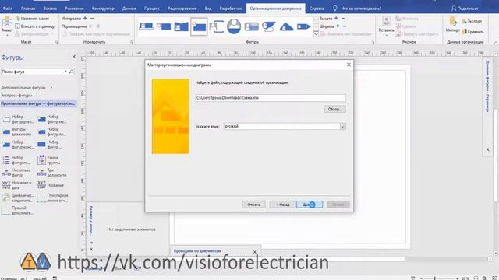
Task: Select the Название master shape
Action: coord(51,185)
